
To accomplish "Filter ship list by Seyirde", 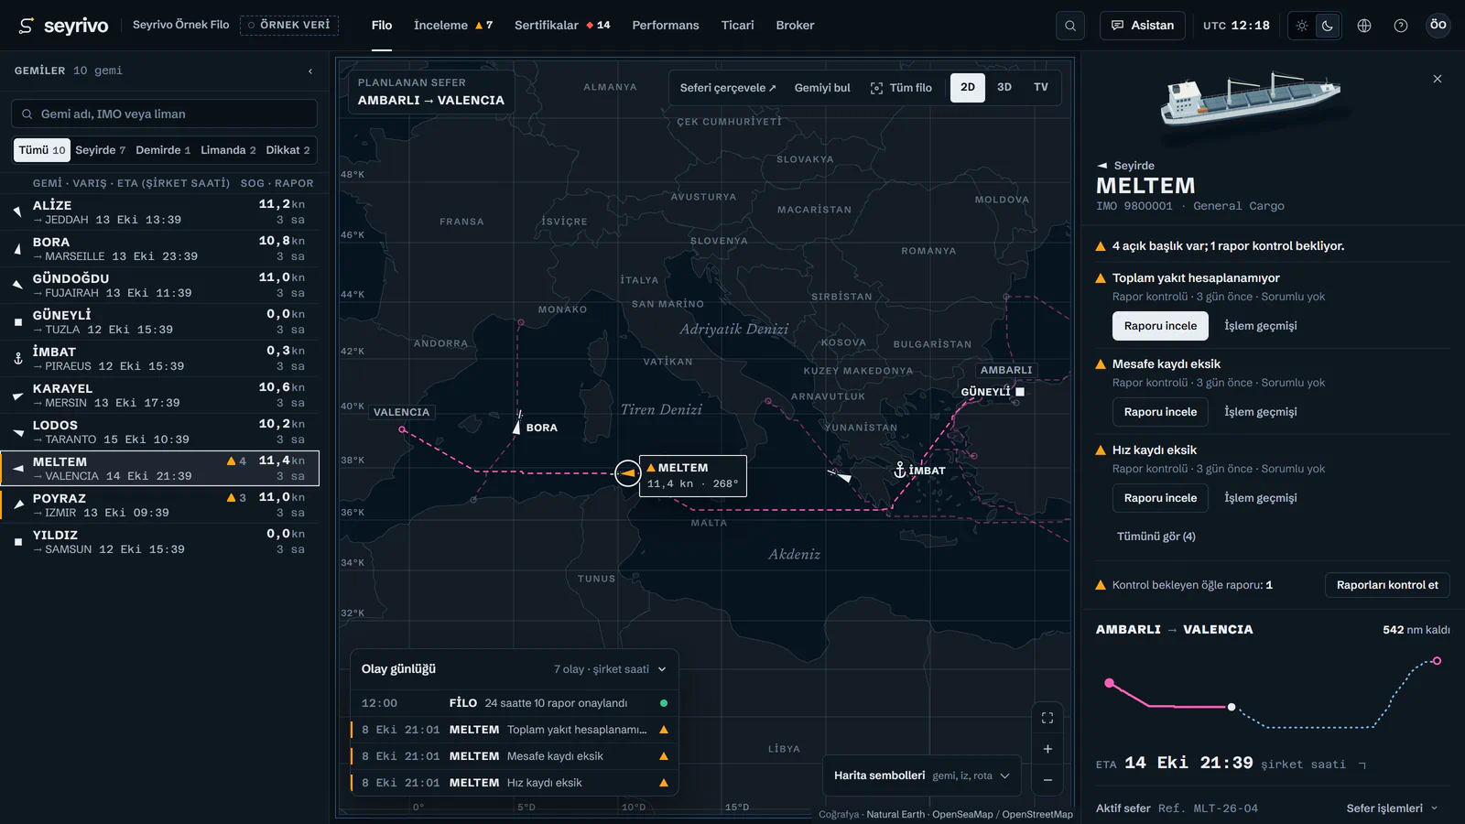I will (x=101, y=150).
